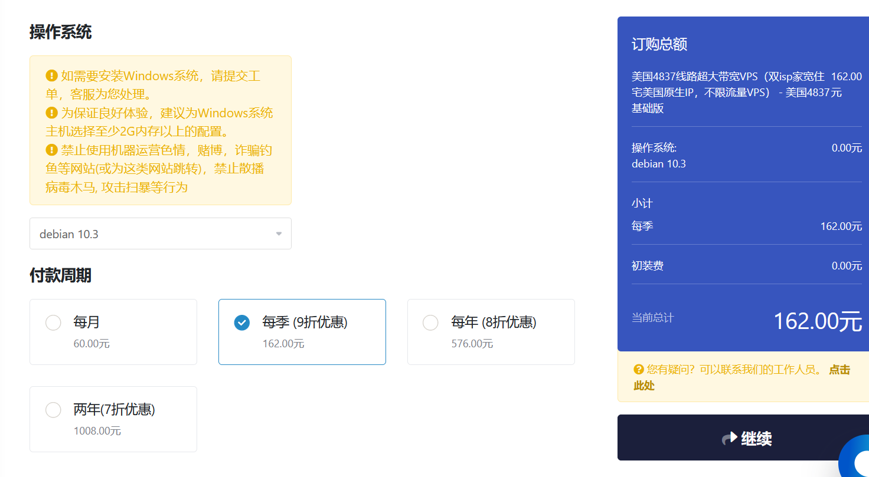Click the 60.00元 monthly price text

click(x=92, y=344)
